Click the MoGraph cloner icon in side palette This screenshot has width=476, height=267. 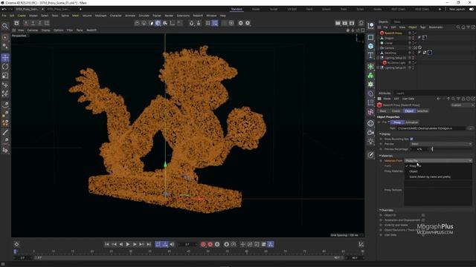click(370, 76)
